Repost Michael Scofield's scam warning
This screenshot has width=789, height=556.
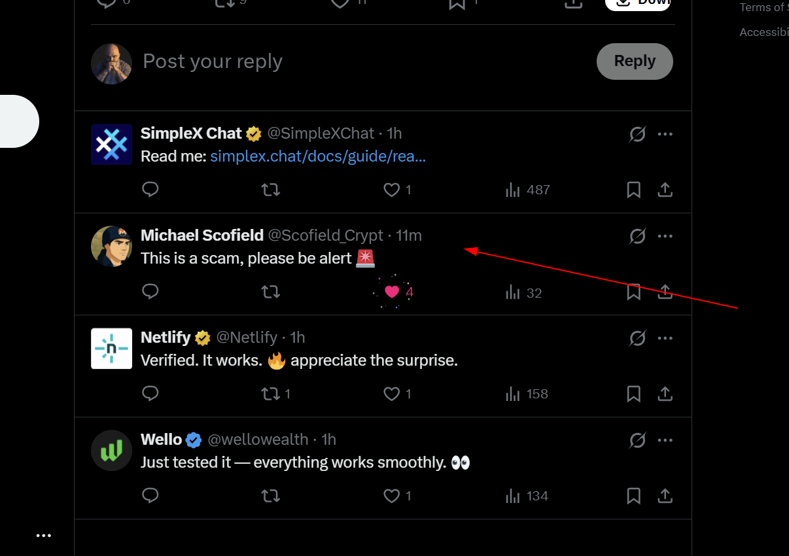(271, 292)
